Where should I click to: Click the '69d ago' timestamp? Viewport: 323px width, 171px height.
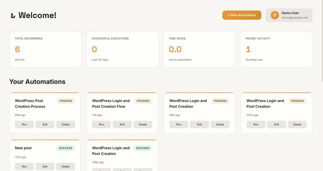pos(20,115)
